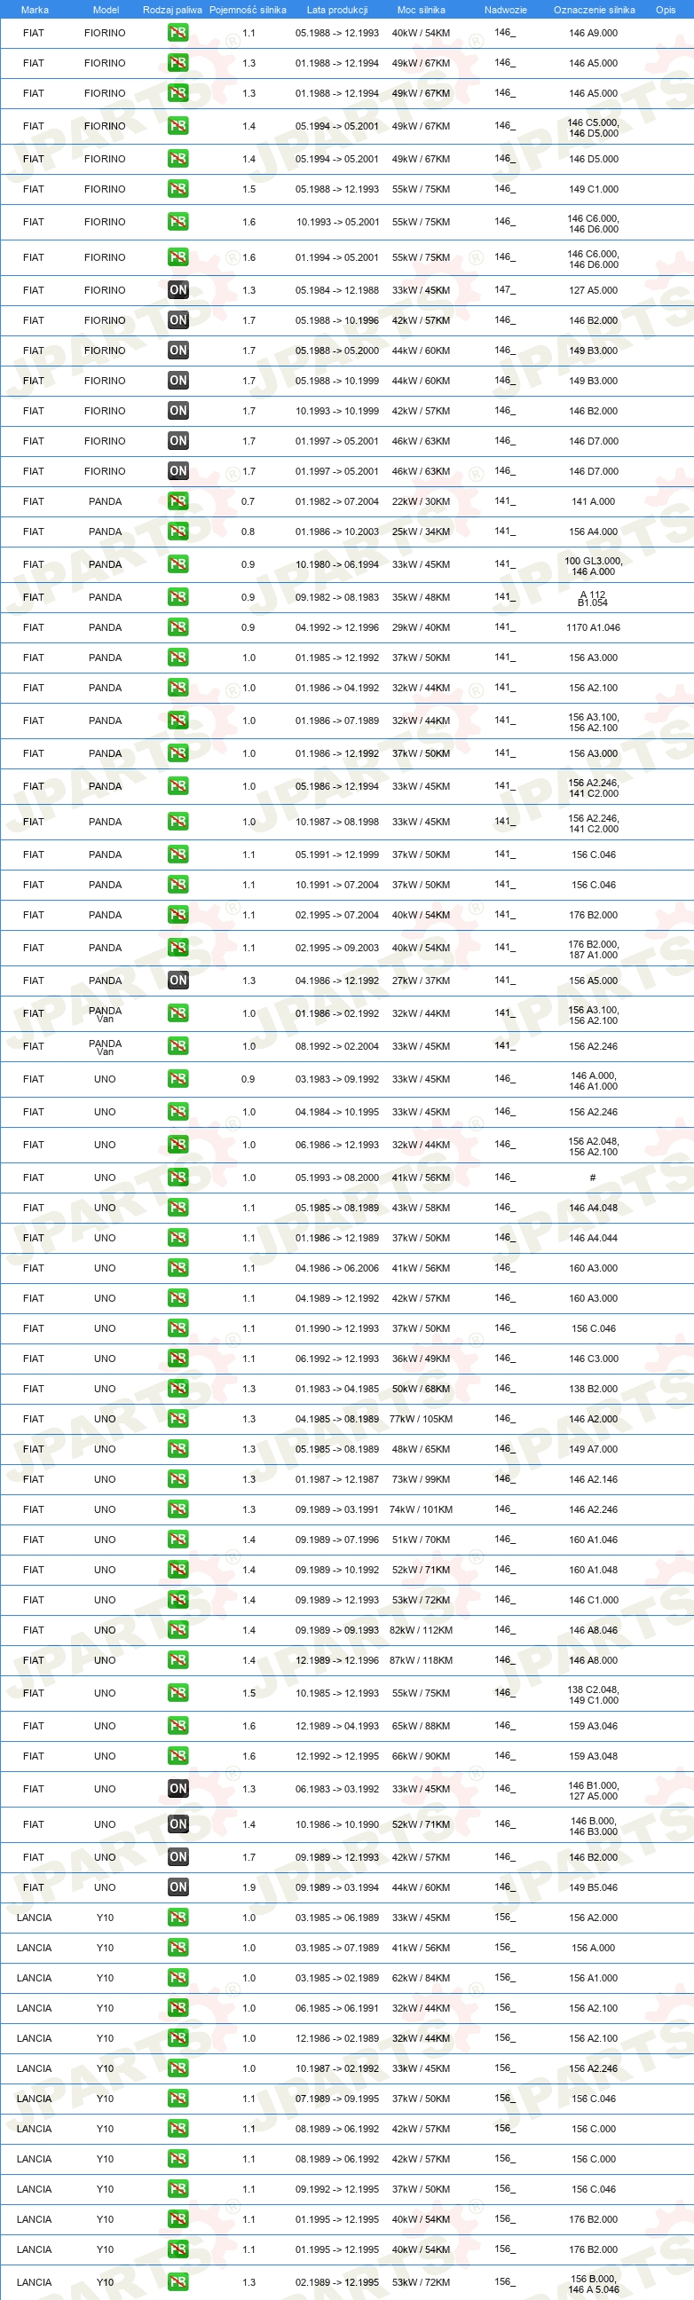Click petrol fuel icon in Fiorino 146 A9.000 row

177,33
